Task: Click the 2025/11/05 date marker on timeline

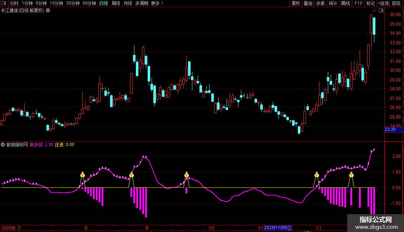Action: pyautogui.click(x=279, y=228)
